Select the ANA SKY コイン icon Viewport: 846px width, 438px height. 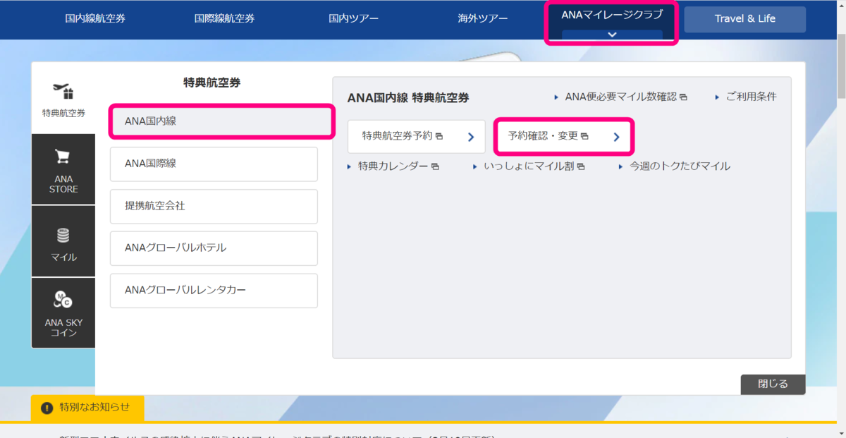click(x=63, y=300)
